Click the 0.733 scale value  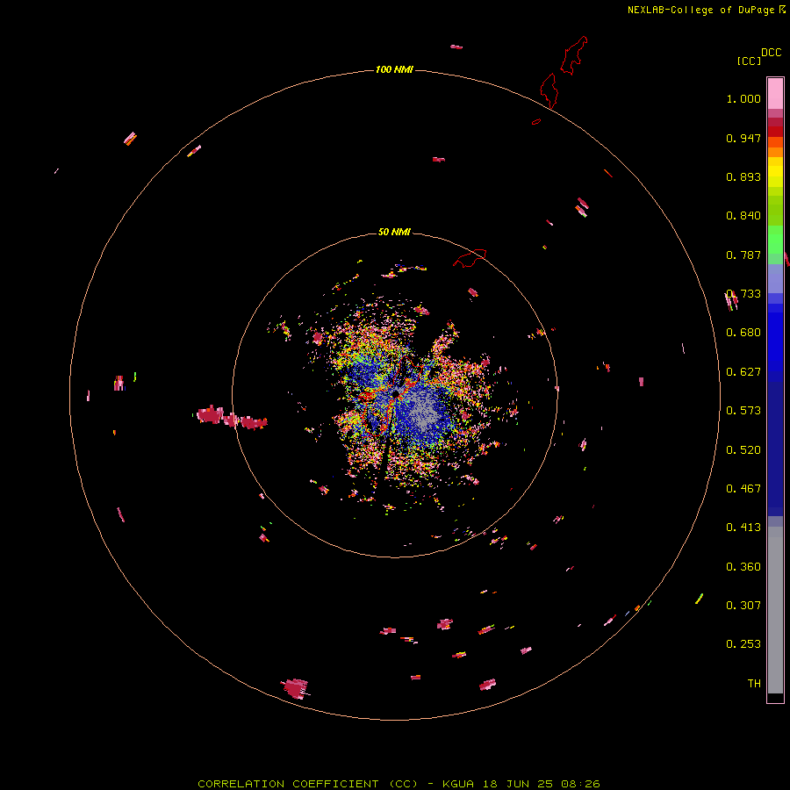[x=743, y=294]
